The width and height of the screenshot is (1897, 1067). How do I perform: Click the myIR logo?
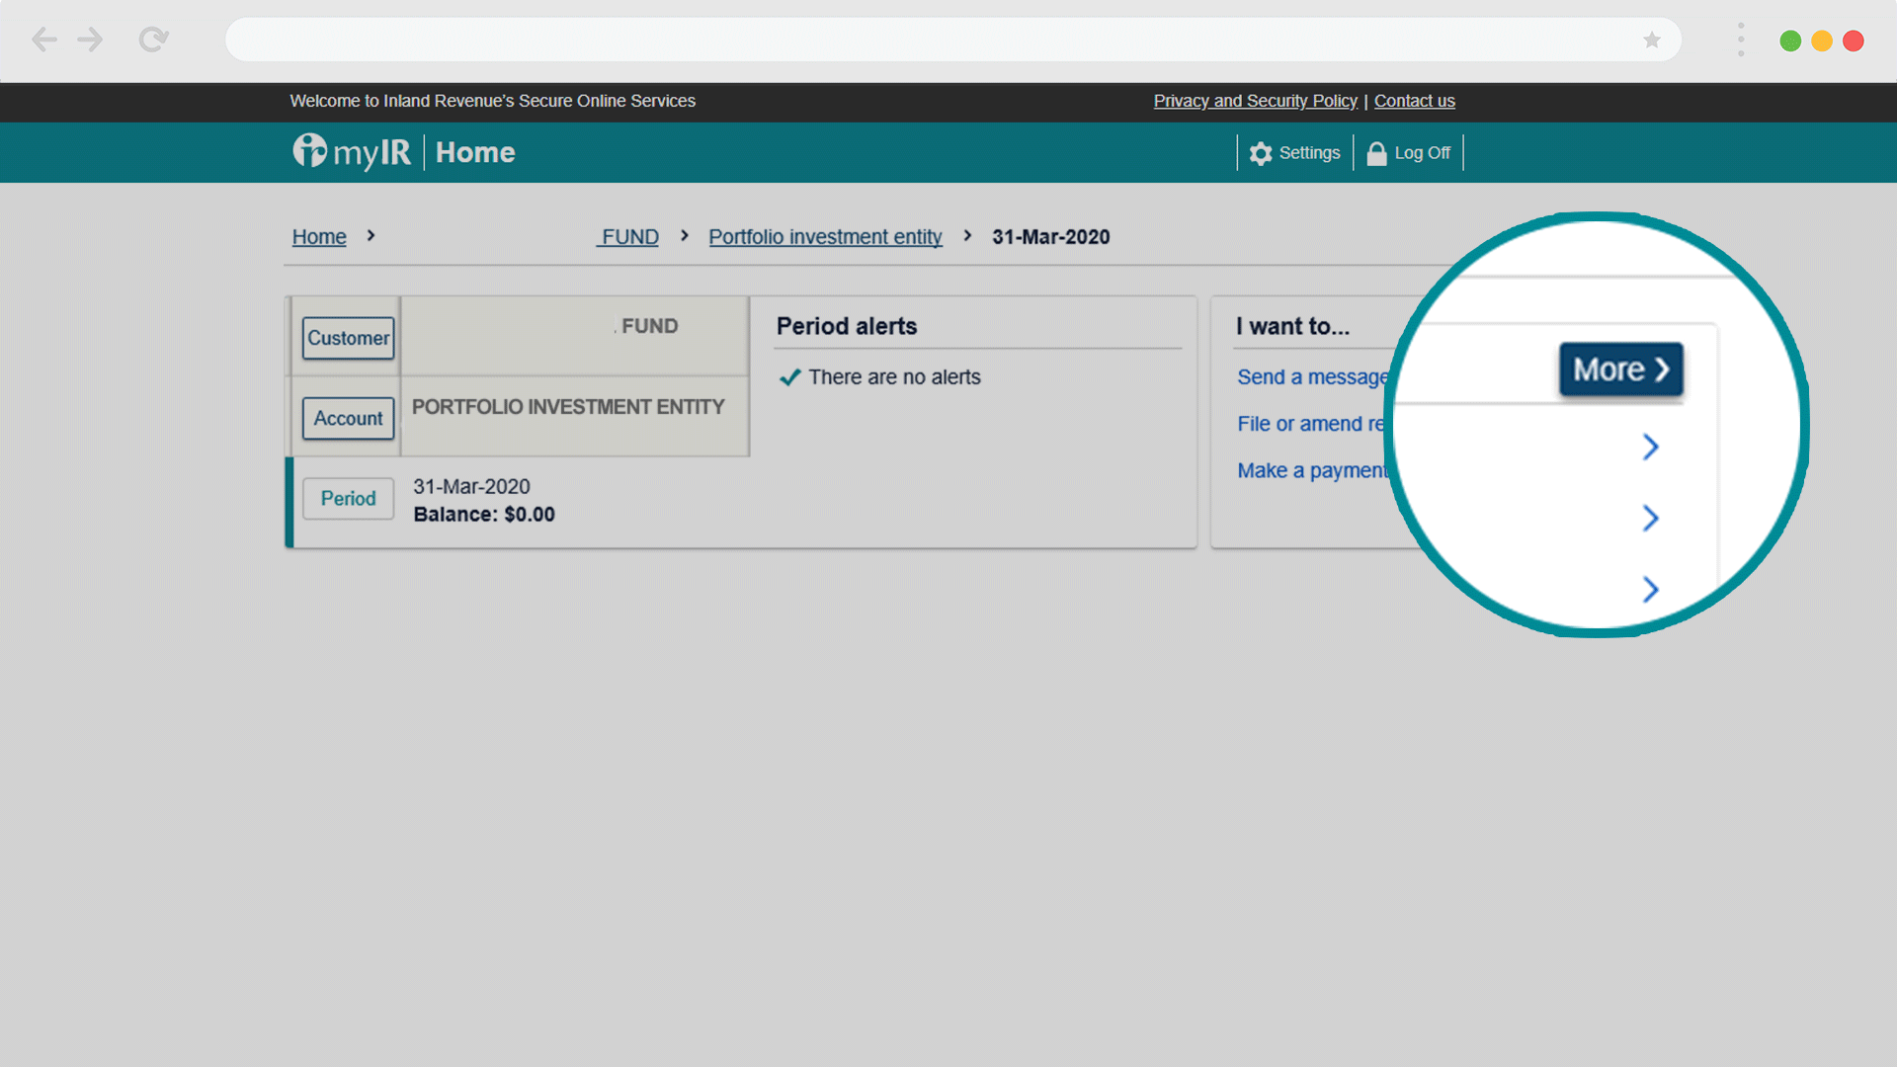352,152
